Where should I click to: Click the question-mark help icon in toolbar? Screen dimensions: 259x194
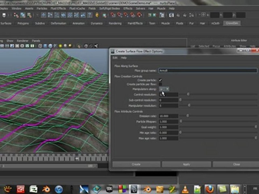pos(90,15)
